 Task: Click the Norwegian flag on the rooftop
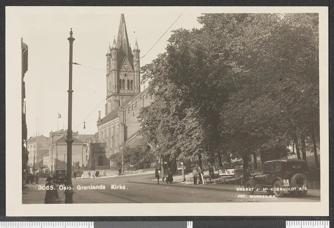point(59,116)
